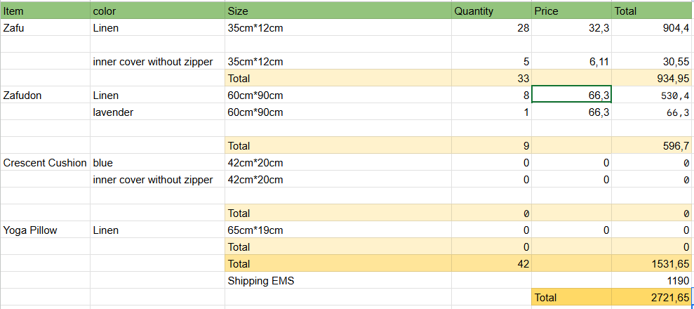Click the Item header cell

(x=45, y=11)
